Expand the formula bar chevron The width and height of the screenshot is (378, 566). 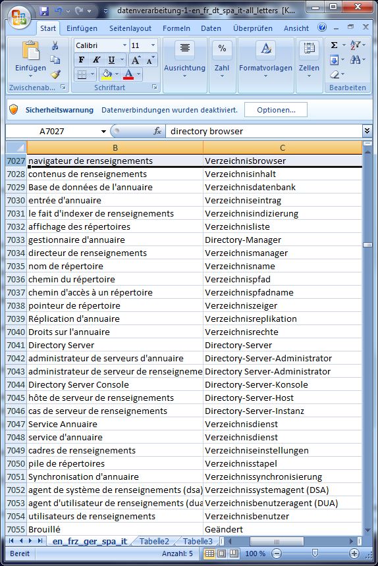367,131
